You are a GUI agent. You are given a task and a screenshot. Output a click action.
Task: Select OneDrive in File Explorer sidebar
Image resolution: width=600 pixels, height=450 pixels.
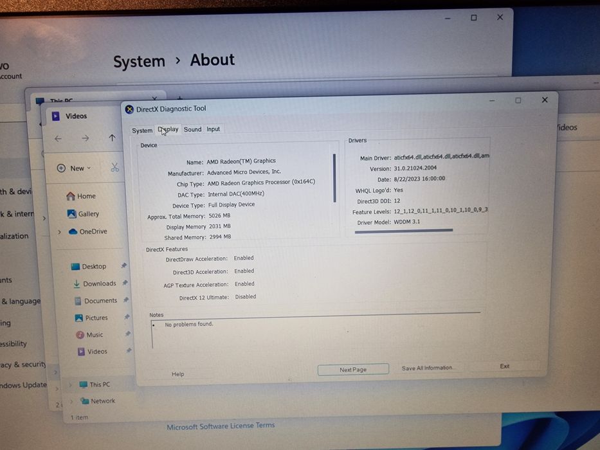(x=87, y=231)
